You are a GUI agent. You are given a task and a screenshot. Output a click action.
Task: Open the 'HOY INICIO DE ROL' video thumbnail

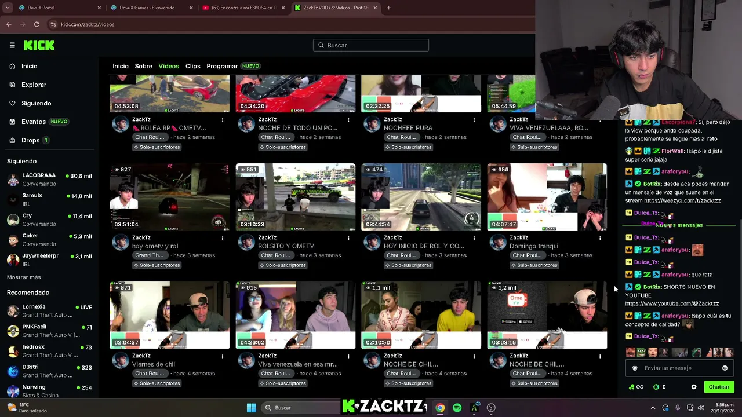click(x=421, y=197)
